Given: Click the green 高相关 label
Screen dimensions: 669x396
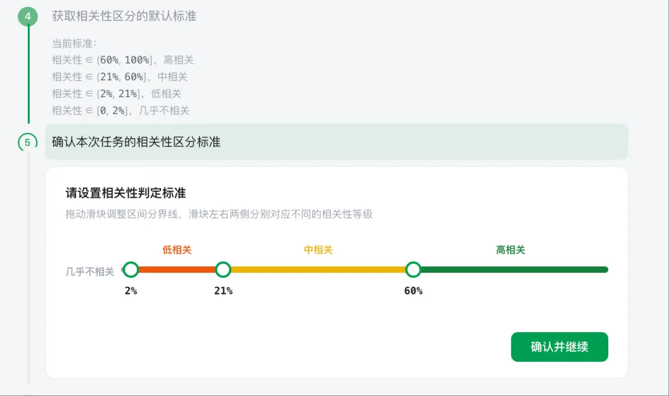Looking at the screenshot, I should coord(510,250).
